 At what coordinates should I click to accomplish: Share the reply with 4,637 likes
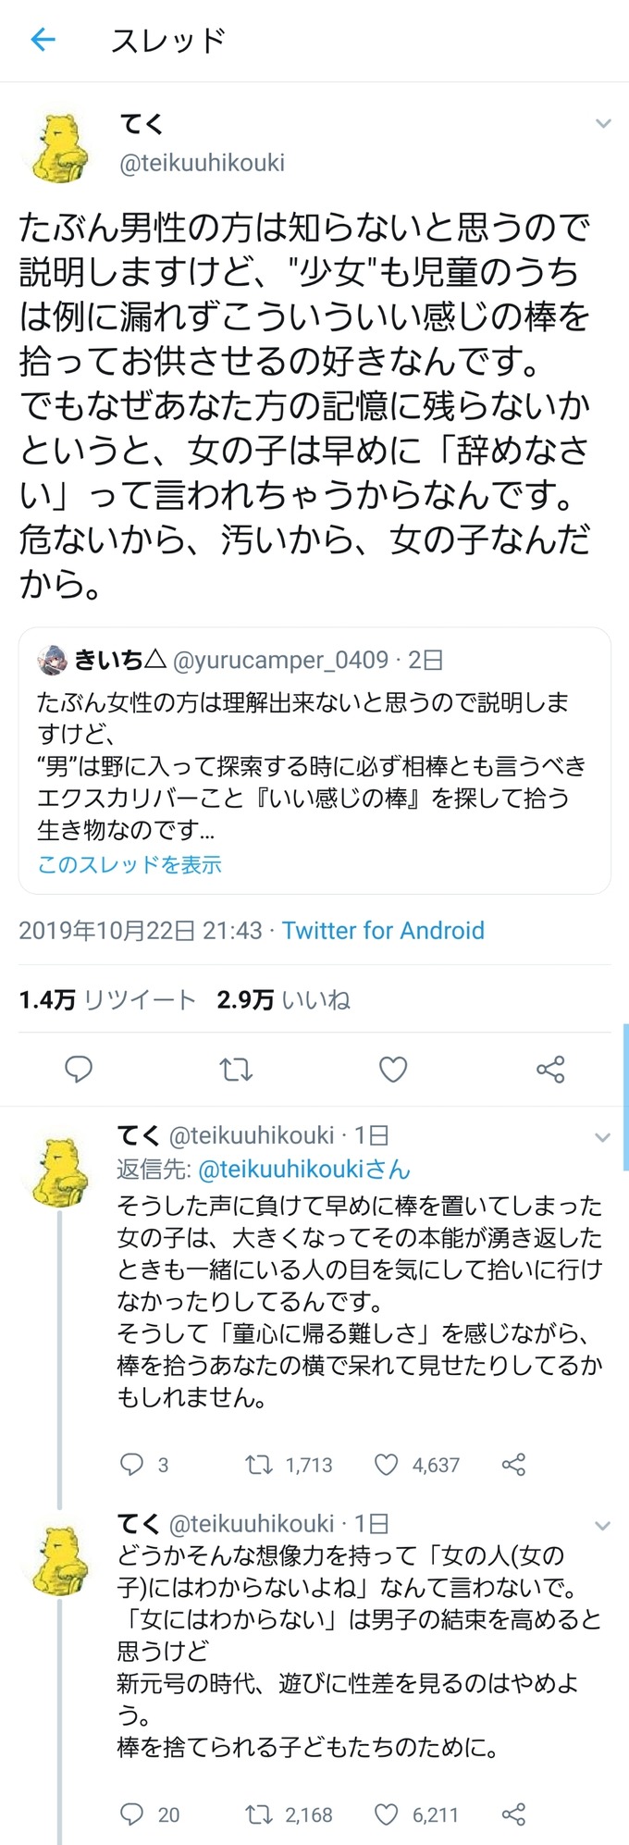pos(513,1464)
